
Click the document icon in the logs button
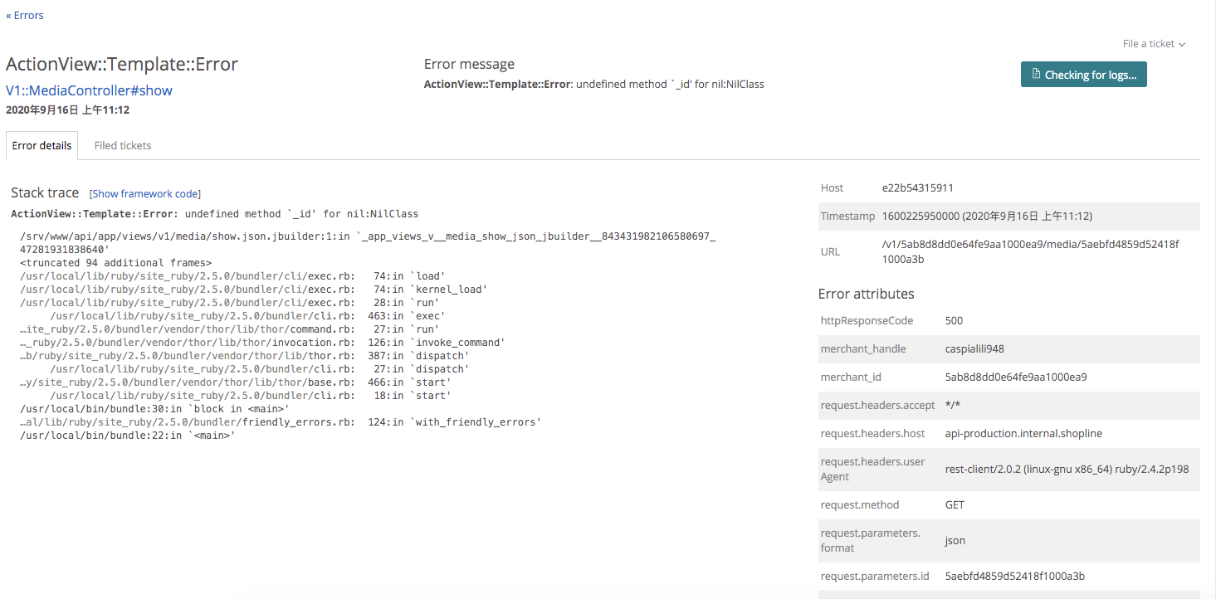[1035, 75]
